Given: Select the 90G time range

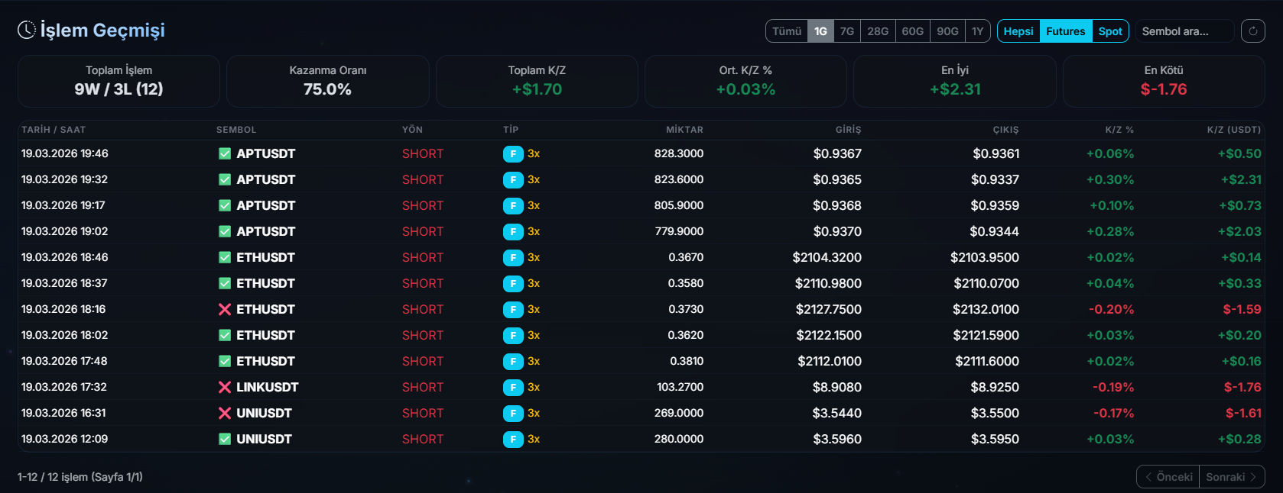Looking at the screenshot, I should 947,31.
